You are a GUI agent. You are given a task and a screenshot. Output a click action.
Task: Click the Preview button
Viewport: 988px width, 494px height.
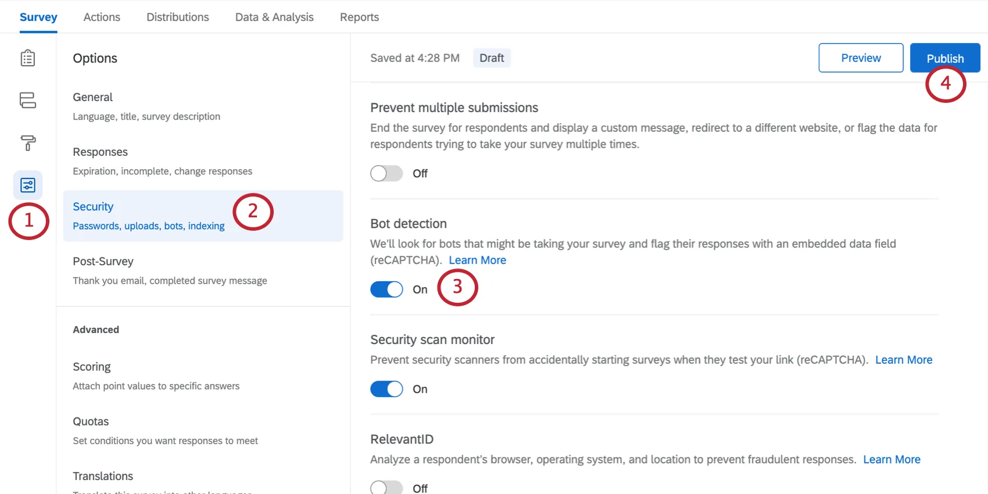tap(861, 58)
